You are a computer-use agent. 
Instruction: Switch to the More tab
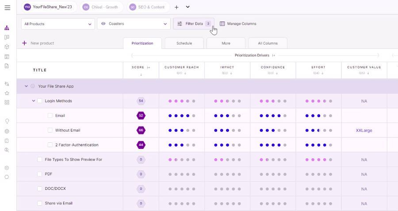click(226, 43)
